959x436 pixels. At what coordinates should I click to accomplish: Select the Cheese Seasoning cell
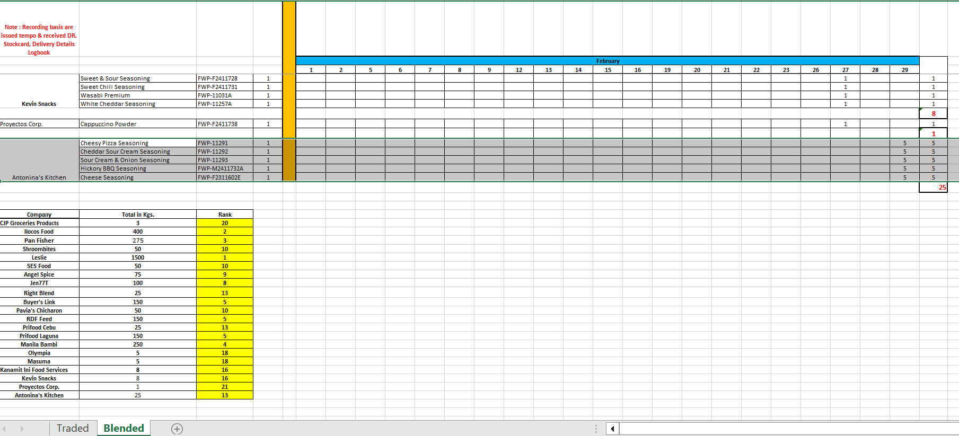(138, 177)
